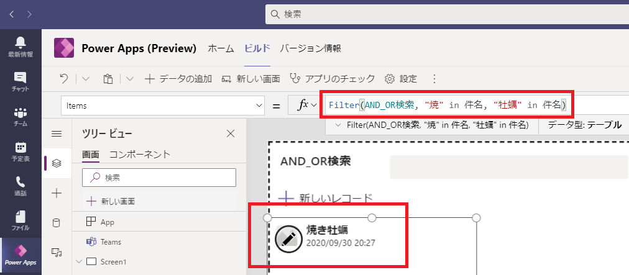
Task: Click 新しい画面 in tree view
Action: (111, 201)
